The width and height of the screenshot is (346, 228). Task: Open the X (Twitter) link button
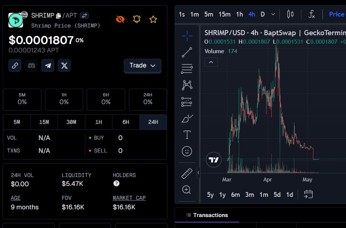(x=64, y=65)
